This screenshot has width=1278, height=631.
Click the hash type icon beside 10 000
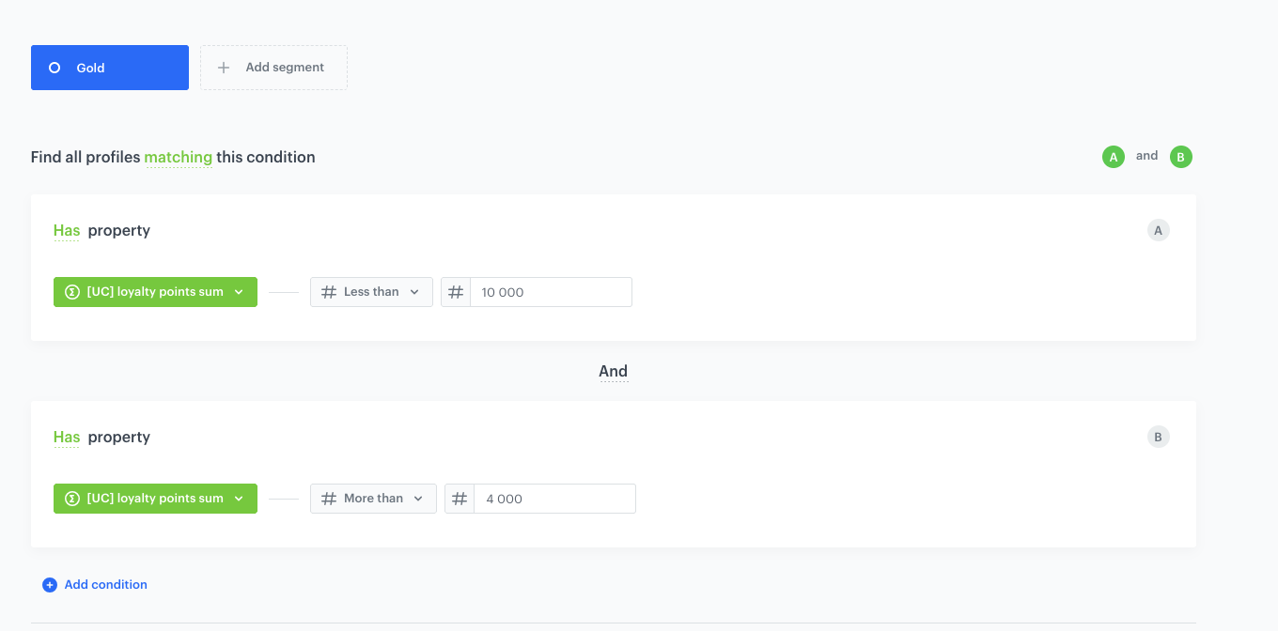[x=456, y=292]
